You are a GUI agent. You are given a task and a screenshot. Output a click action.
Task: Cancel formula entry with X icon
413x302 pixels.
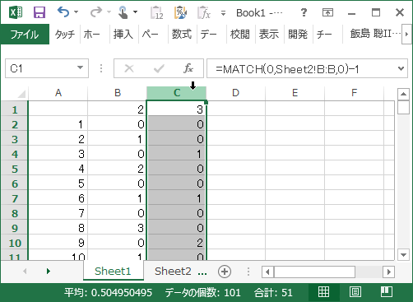pyautogui.click(x=129, y=68)
